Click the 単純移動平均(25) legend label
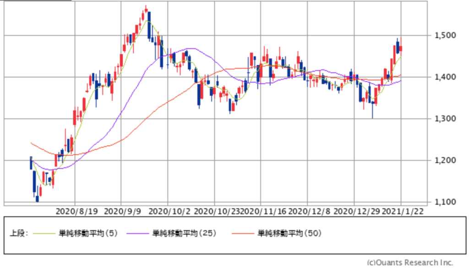The width and height of the screenshot is (469, 273). [x=184, y=233]
